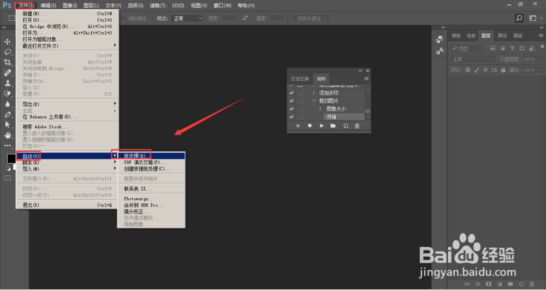Open the 不透明度 slider dropdown arrow
Viewport: 546px width, 291px height.
(541, 59)
